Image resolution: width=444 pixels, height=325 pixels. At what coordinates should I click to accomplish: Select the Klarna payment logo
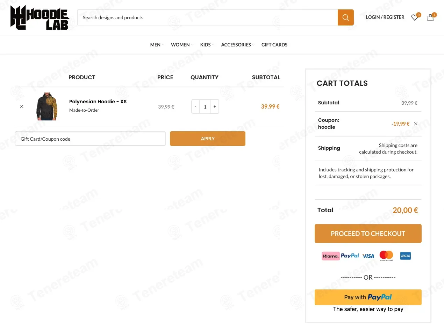(x=331, y=256)
